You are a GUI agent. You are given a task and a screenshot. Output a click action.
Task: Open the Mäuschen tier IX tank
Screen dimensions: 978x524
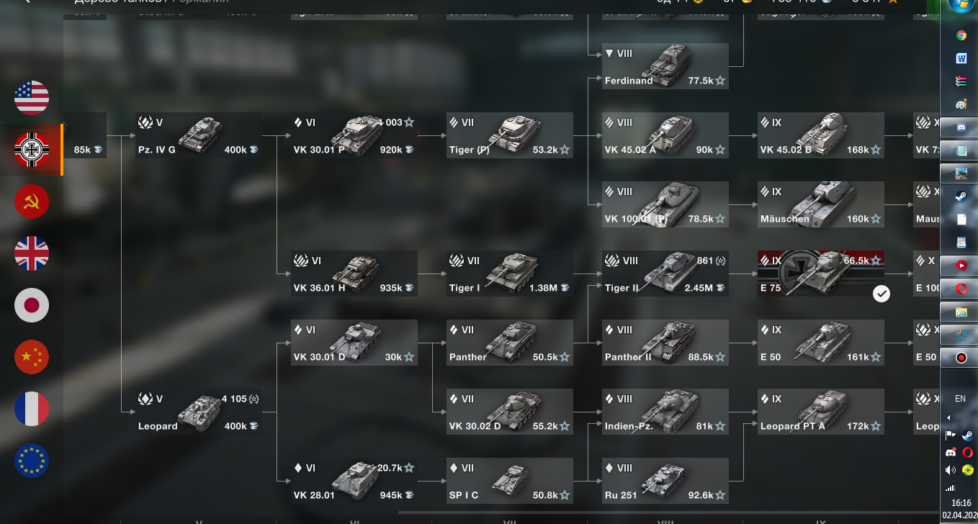click(821, 204)
